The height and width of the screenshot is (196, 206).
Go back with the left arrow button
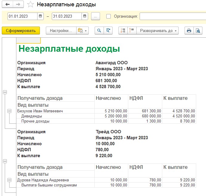7,4
